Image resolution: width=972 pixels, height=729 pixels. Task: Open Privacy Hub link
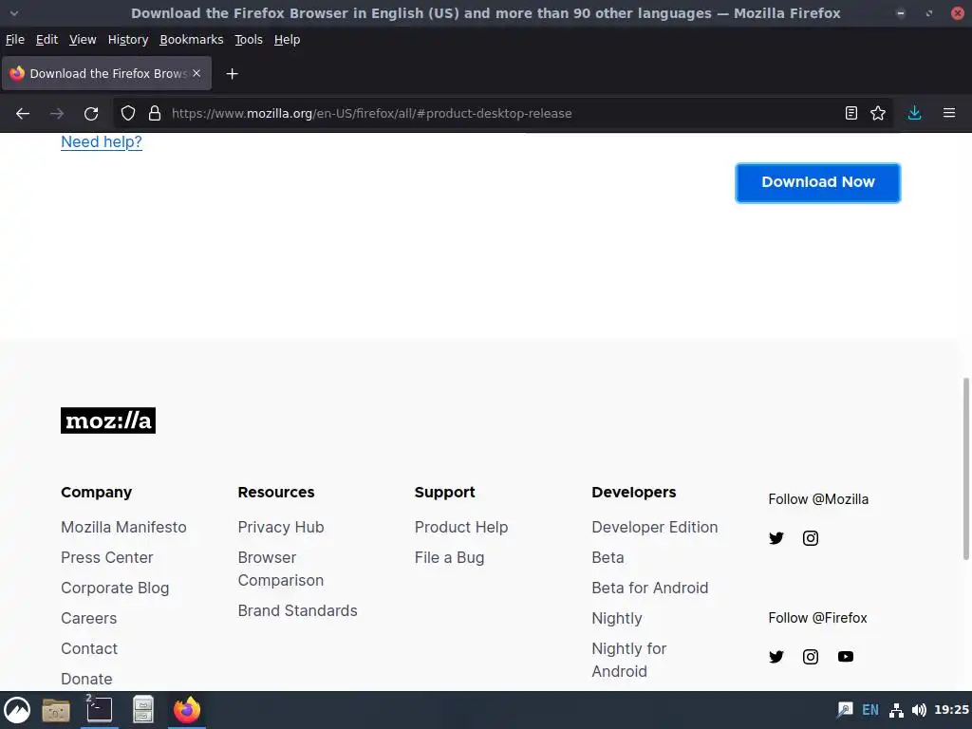281,527
